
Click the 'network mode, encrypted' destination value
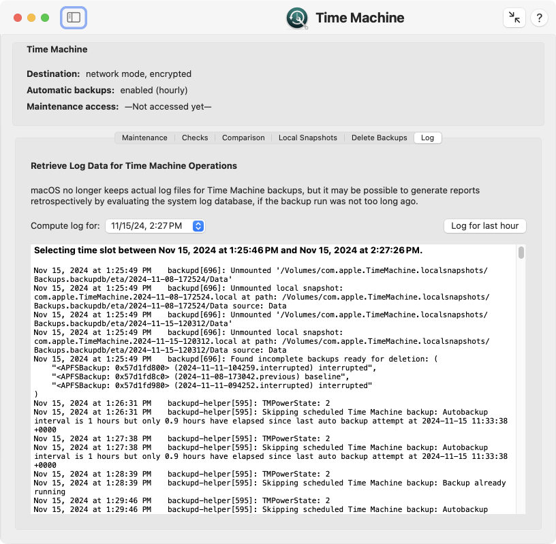coord(138,74)
